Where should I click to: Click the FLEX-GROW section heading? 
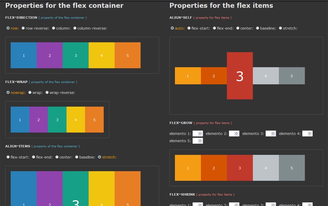point(181,123)
